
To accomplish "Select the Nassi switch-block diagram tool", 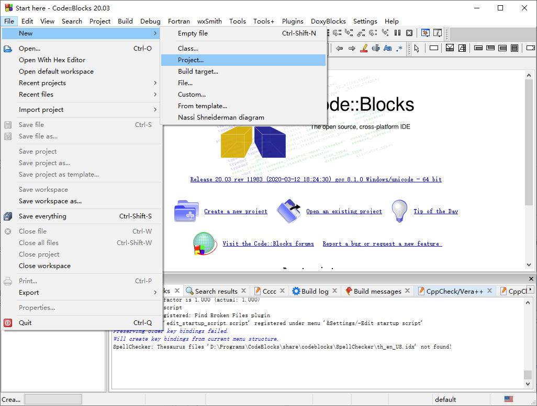I will pos(462,48).
